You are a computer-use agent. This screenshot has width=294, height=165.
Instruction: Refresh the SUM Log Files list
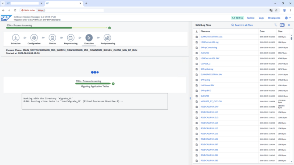[x=282, y=25]
